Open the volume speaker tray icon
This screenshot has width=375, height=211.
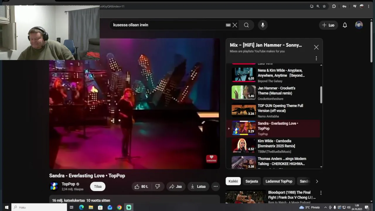pos(349,207)
